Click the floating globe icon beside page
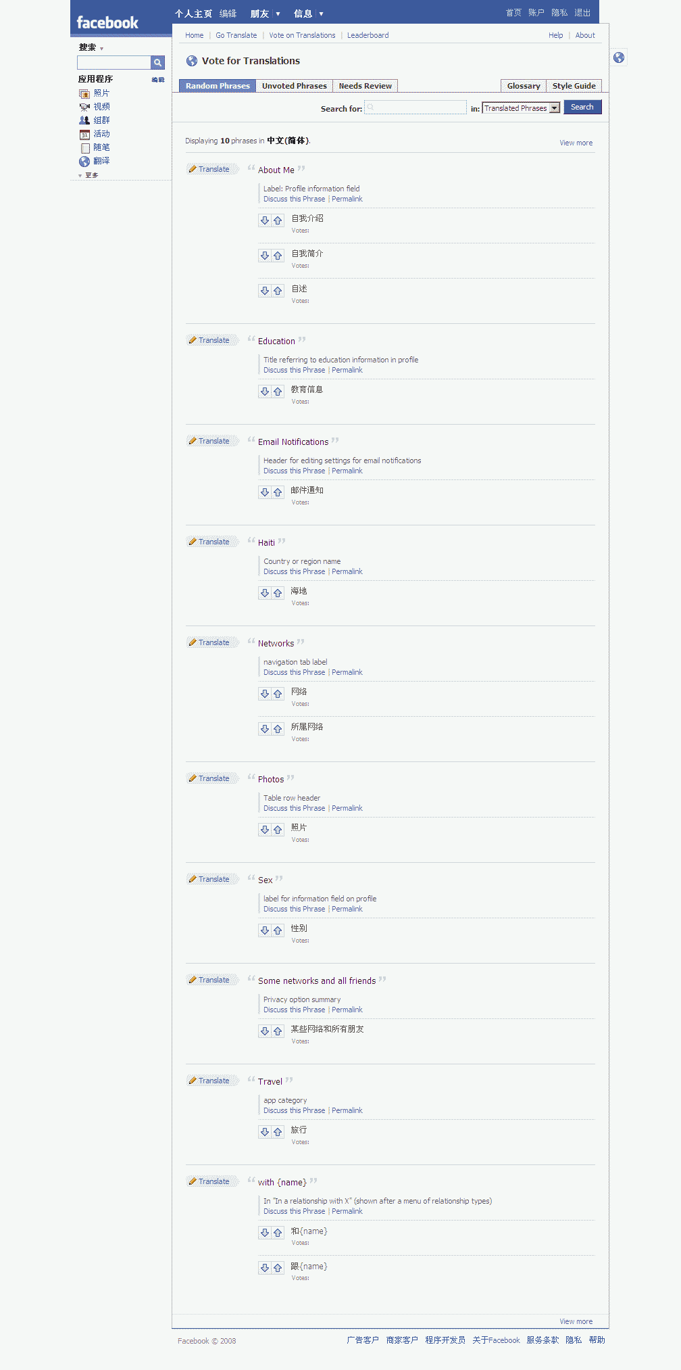 (619, 57)
